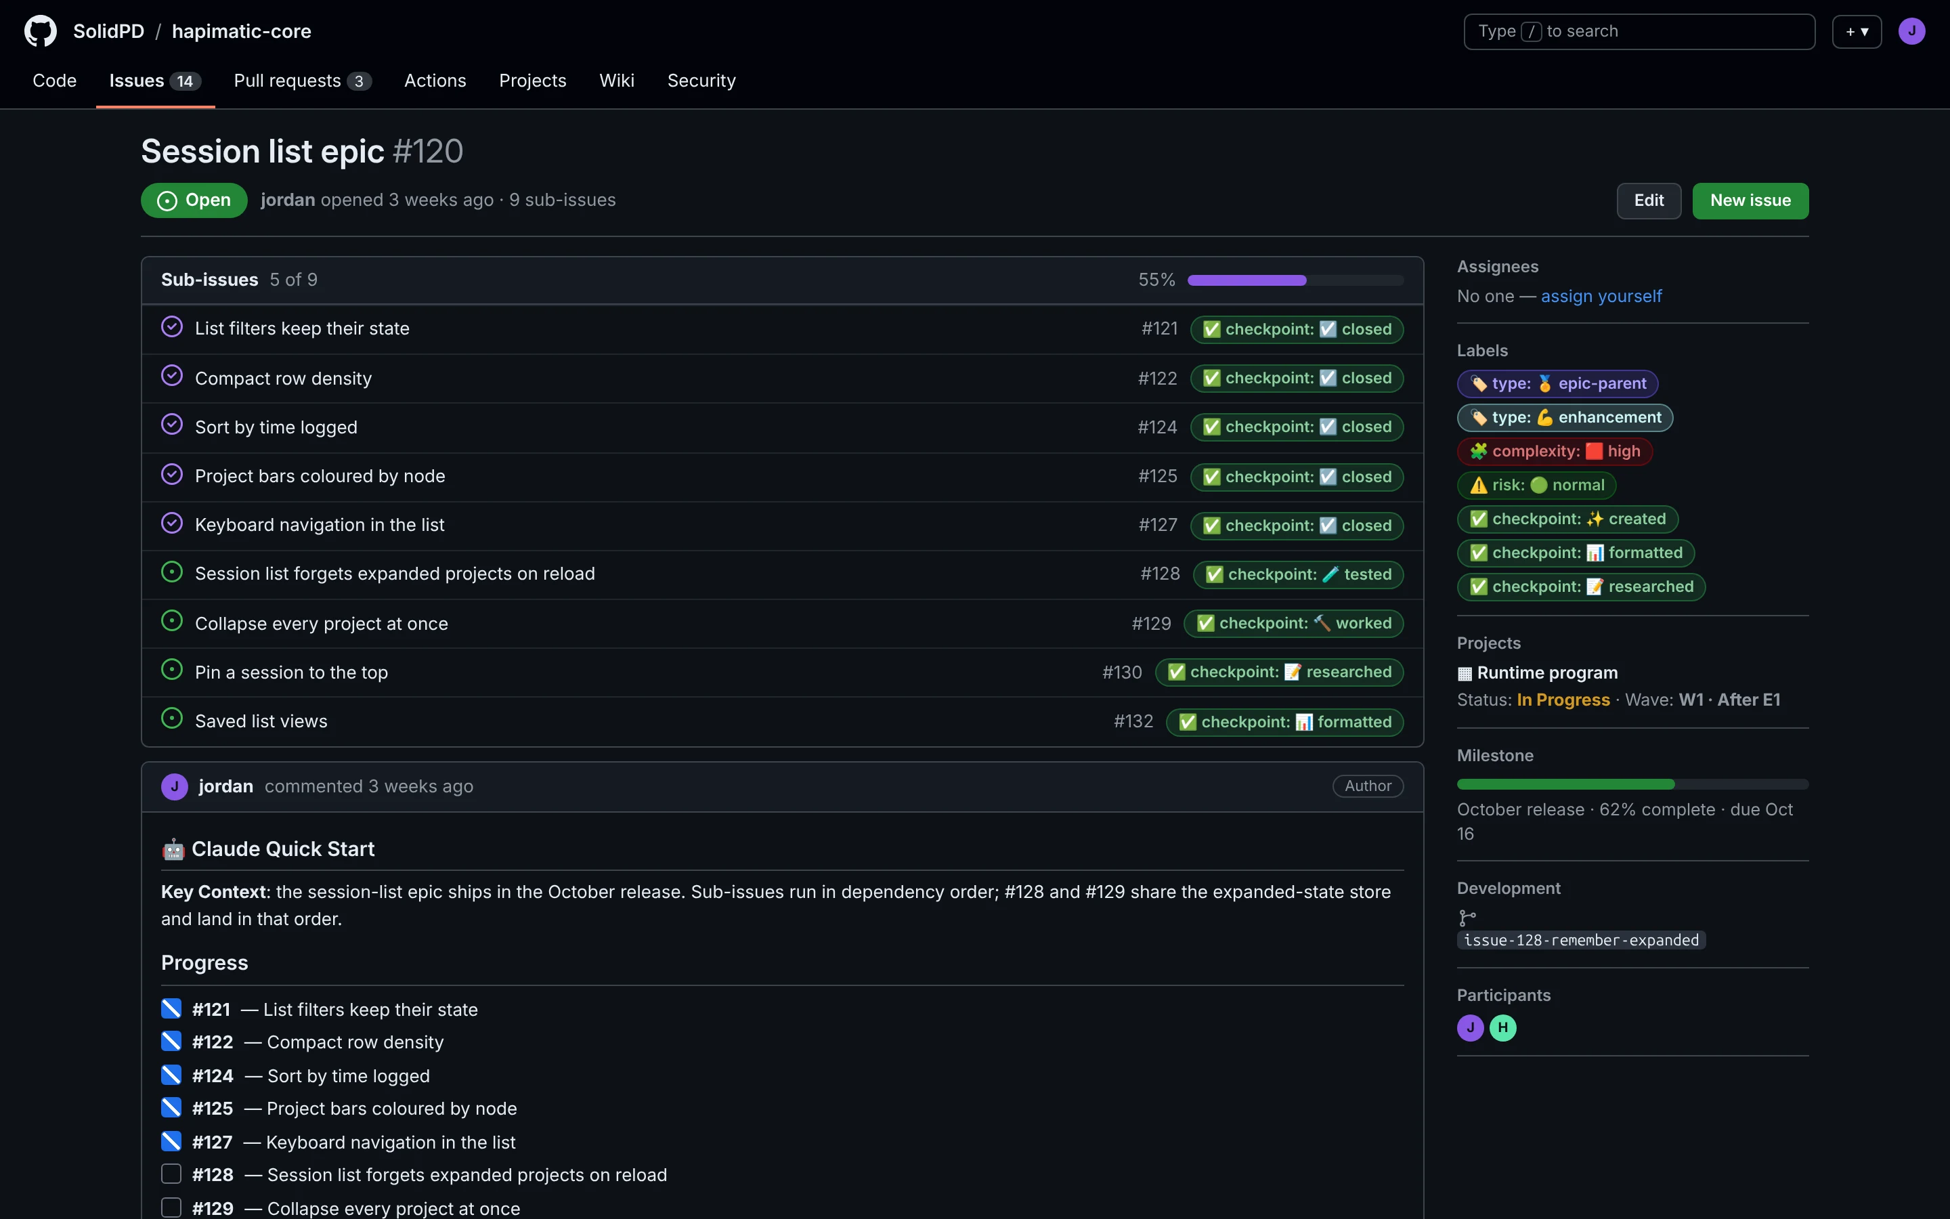This screenshot has height=1219, width=1950.
Task: Open the Wiki tab
Action: 616,81
